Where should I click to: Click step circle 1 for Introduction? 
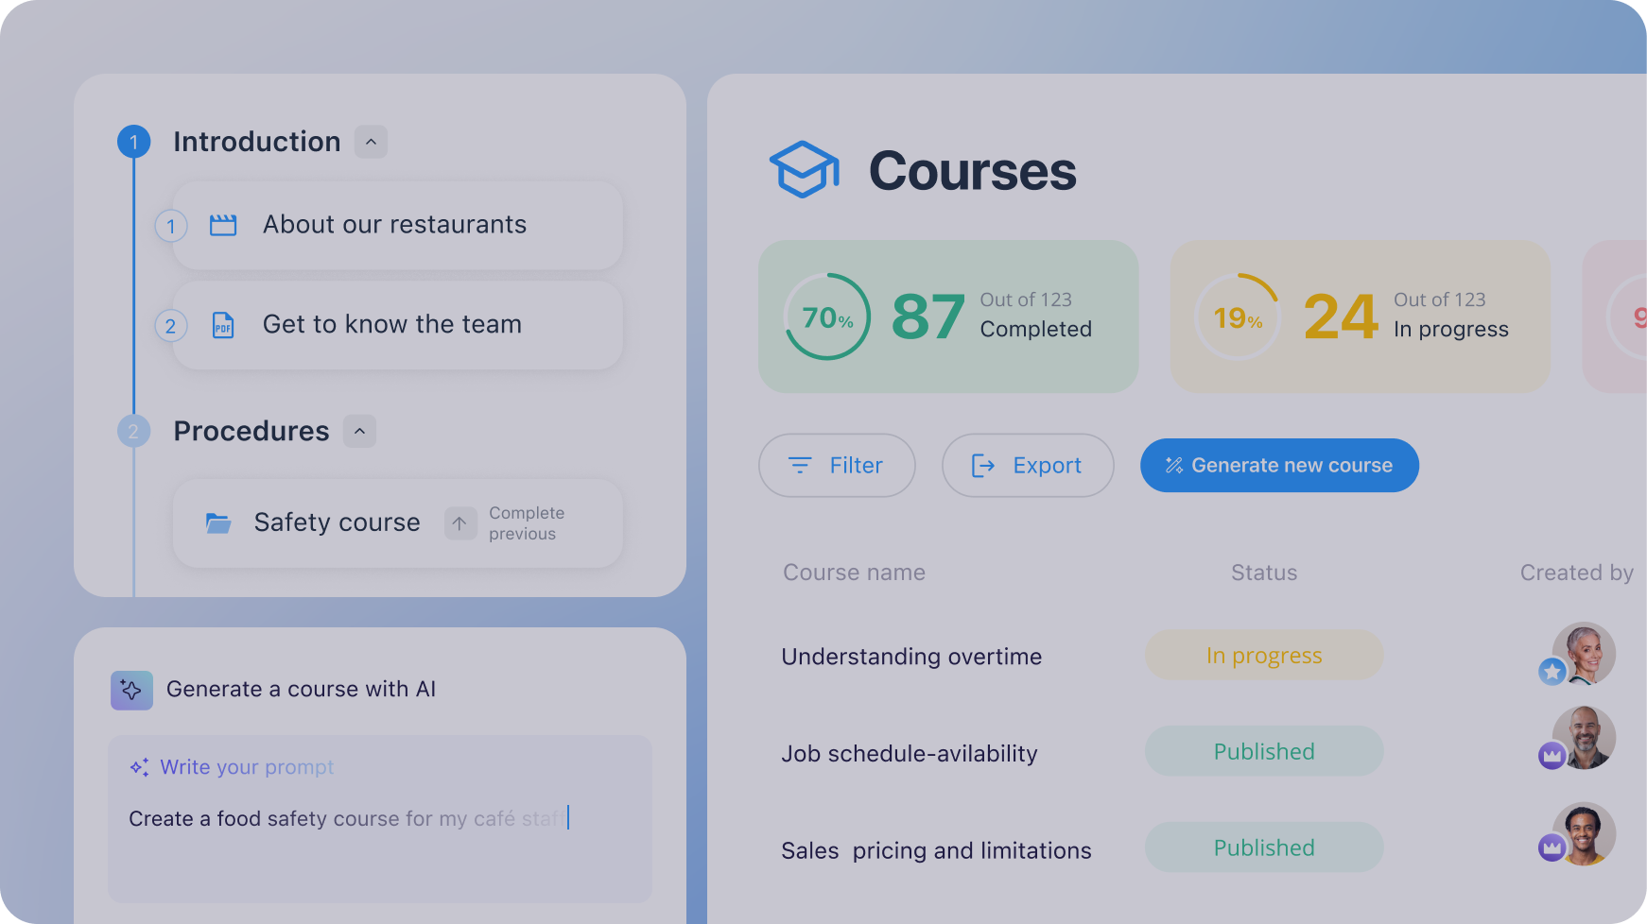(x=133, y=142)
